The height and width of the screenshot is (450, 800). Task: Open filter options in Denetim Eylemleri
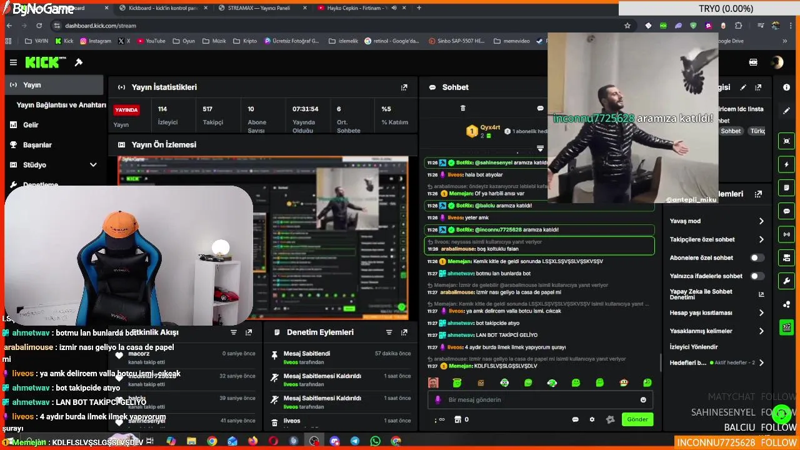point(389,332)
